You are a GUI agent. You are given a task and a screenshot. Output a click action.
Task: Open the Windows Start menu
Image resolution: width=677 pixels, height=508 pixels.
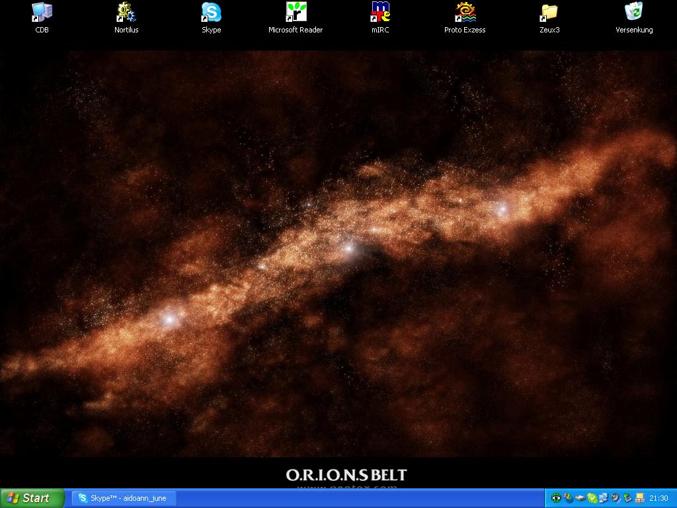(32, 498)
